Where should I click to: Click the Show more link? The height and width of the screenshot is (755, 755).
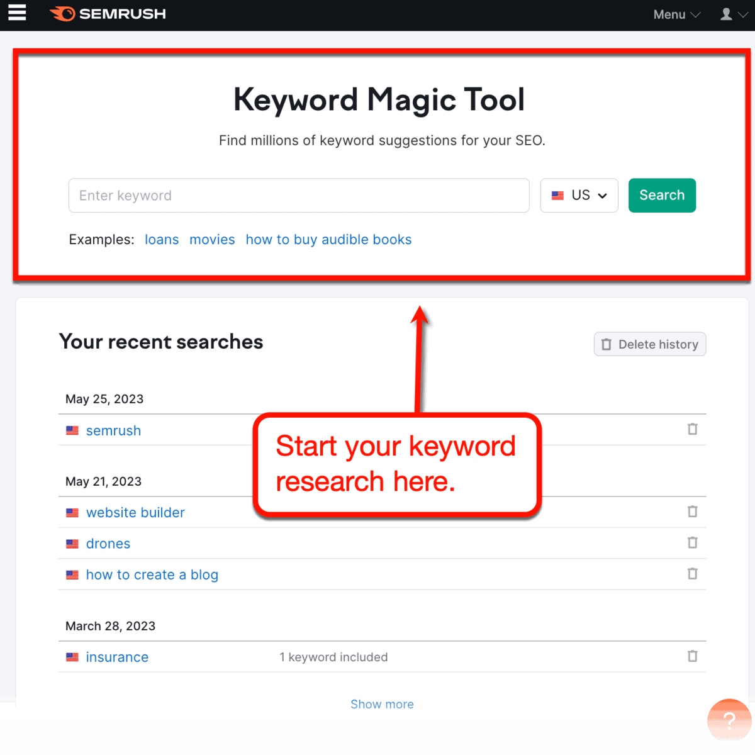pyautogui.click(x=382, y=704)
